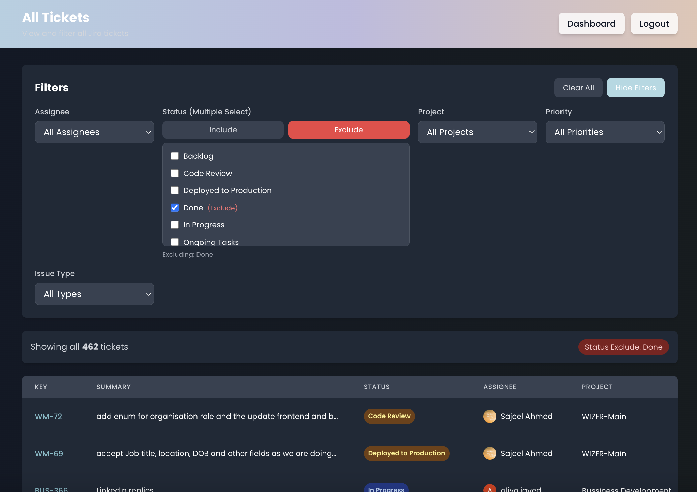The height and width of the screenshot is (492, 697).
Task: Uncheck the Done status checkbox
Action: pyautogui.click(x=175, y=208)
